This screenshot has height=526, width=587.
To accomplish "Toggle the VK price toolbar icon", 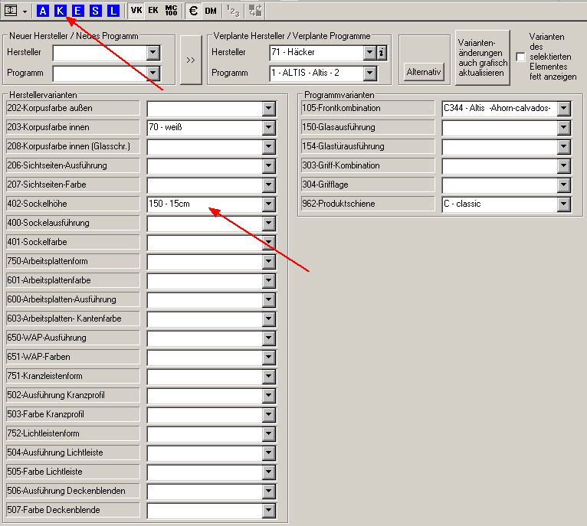I will tap(136, 10).
